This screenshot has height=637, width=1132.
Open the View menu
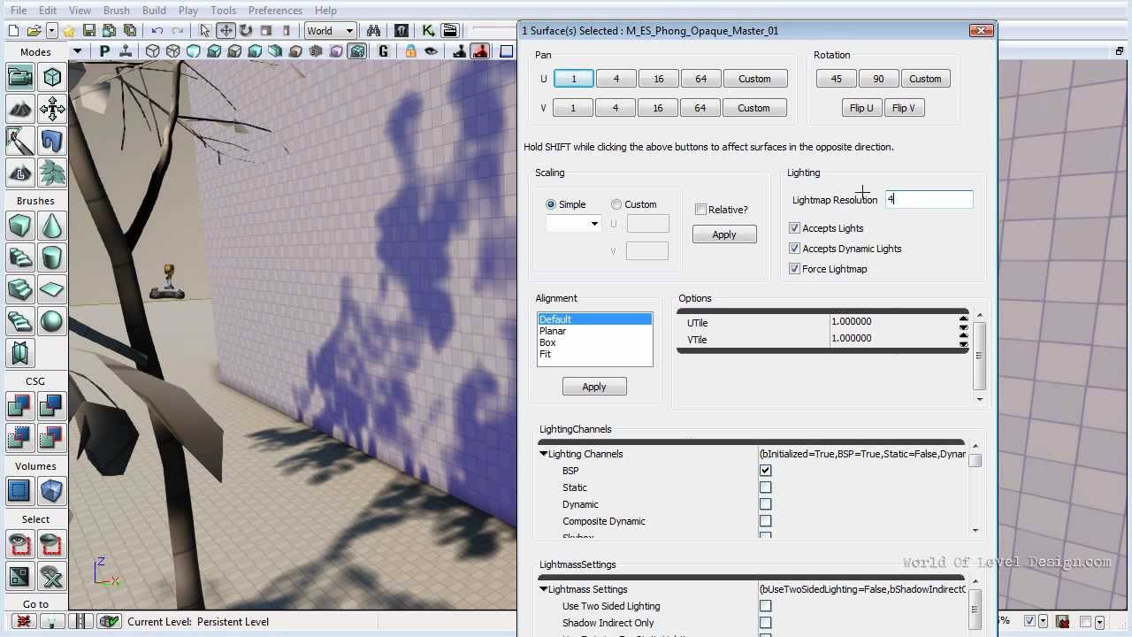pos(80,10)
